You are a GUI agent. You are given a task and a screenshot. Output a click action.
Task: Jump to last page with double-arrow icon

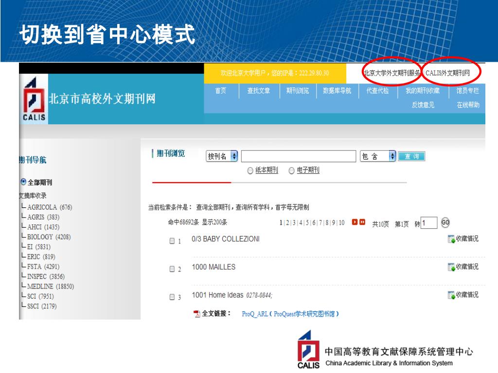coord(362,222)
